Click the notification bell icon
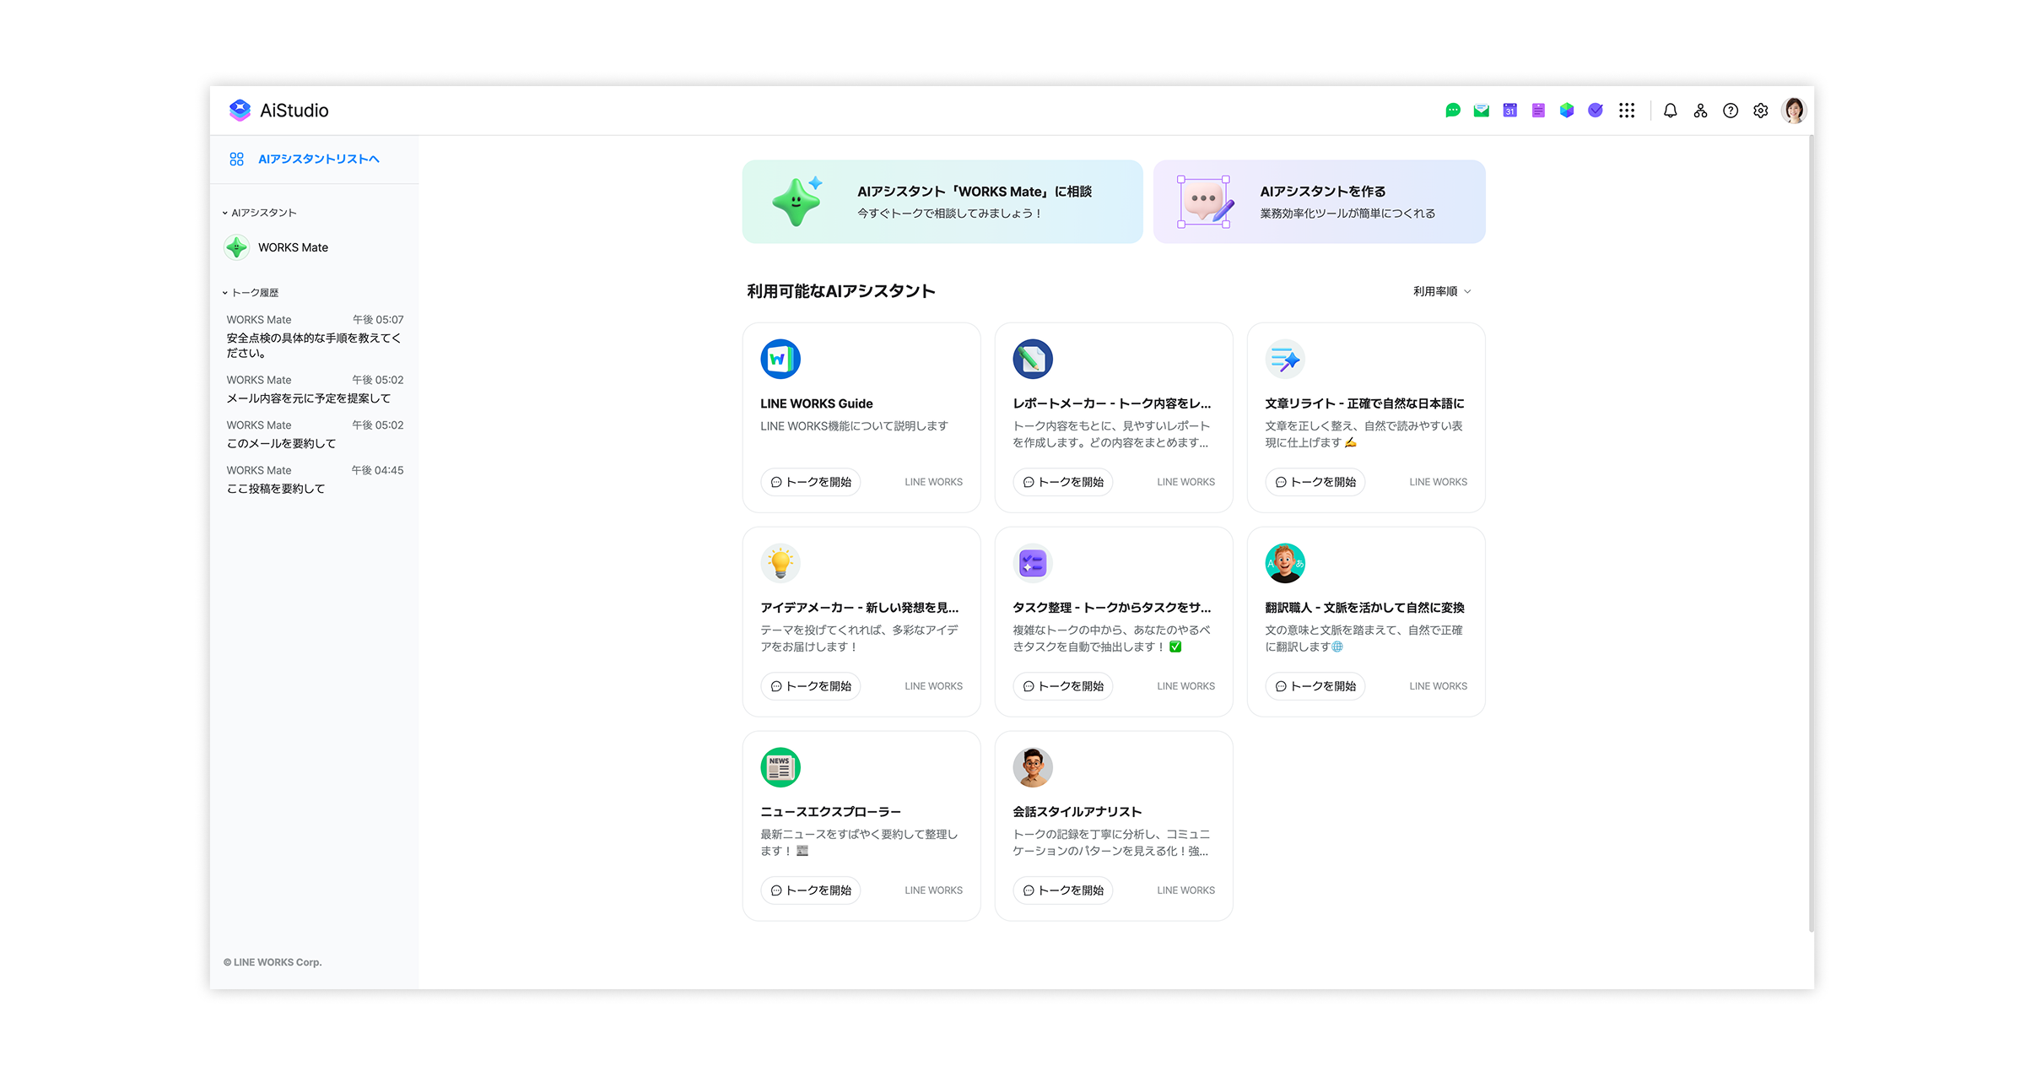The image size is (2025, 1077). click(1670, 111)
